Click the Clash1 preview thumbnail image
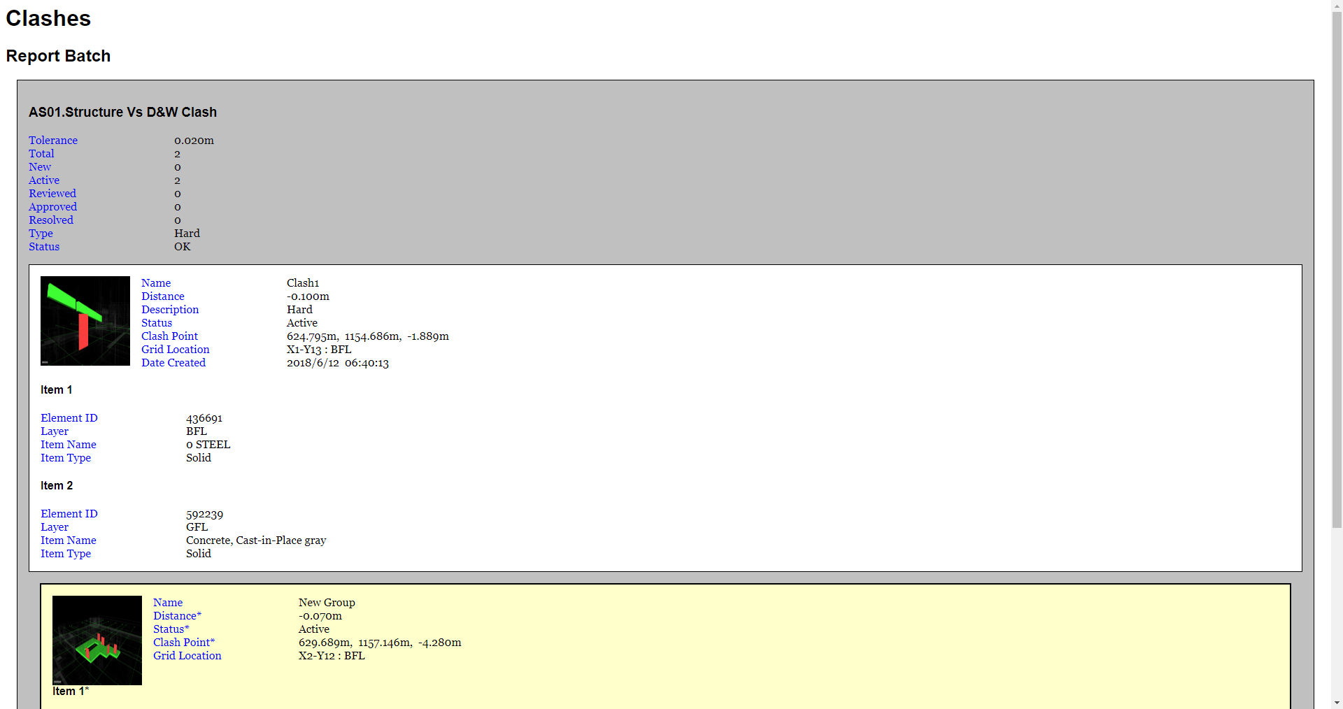The image size is (1343, 709). [x=85, y=321]
